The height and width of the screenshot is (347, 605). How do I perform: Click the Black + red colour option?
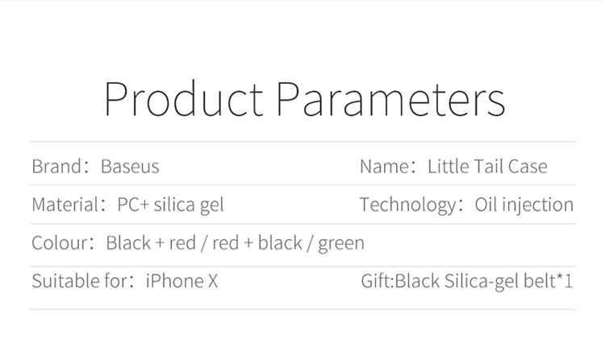151,243
